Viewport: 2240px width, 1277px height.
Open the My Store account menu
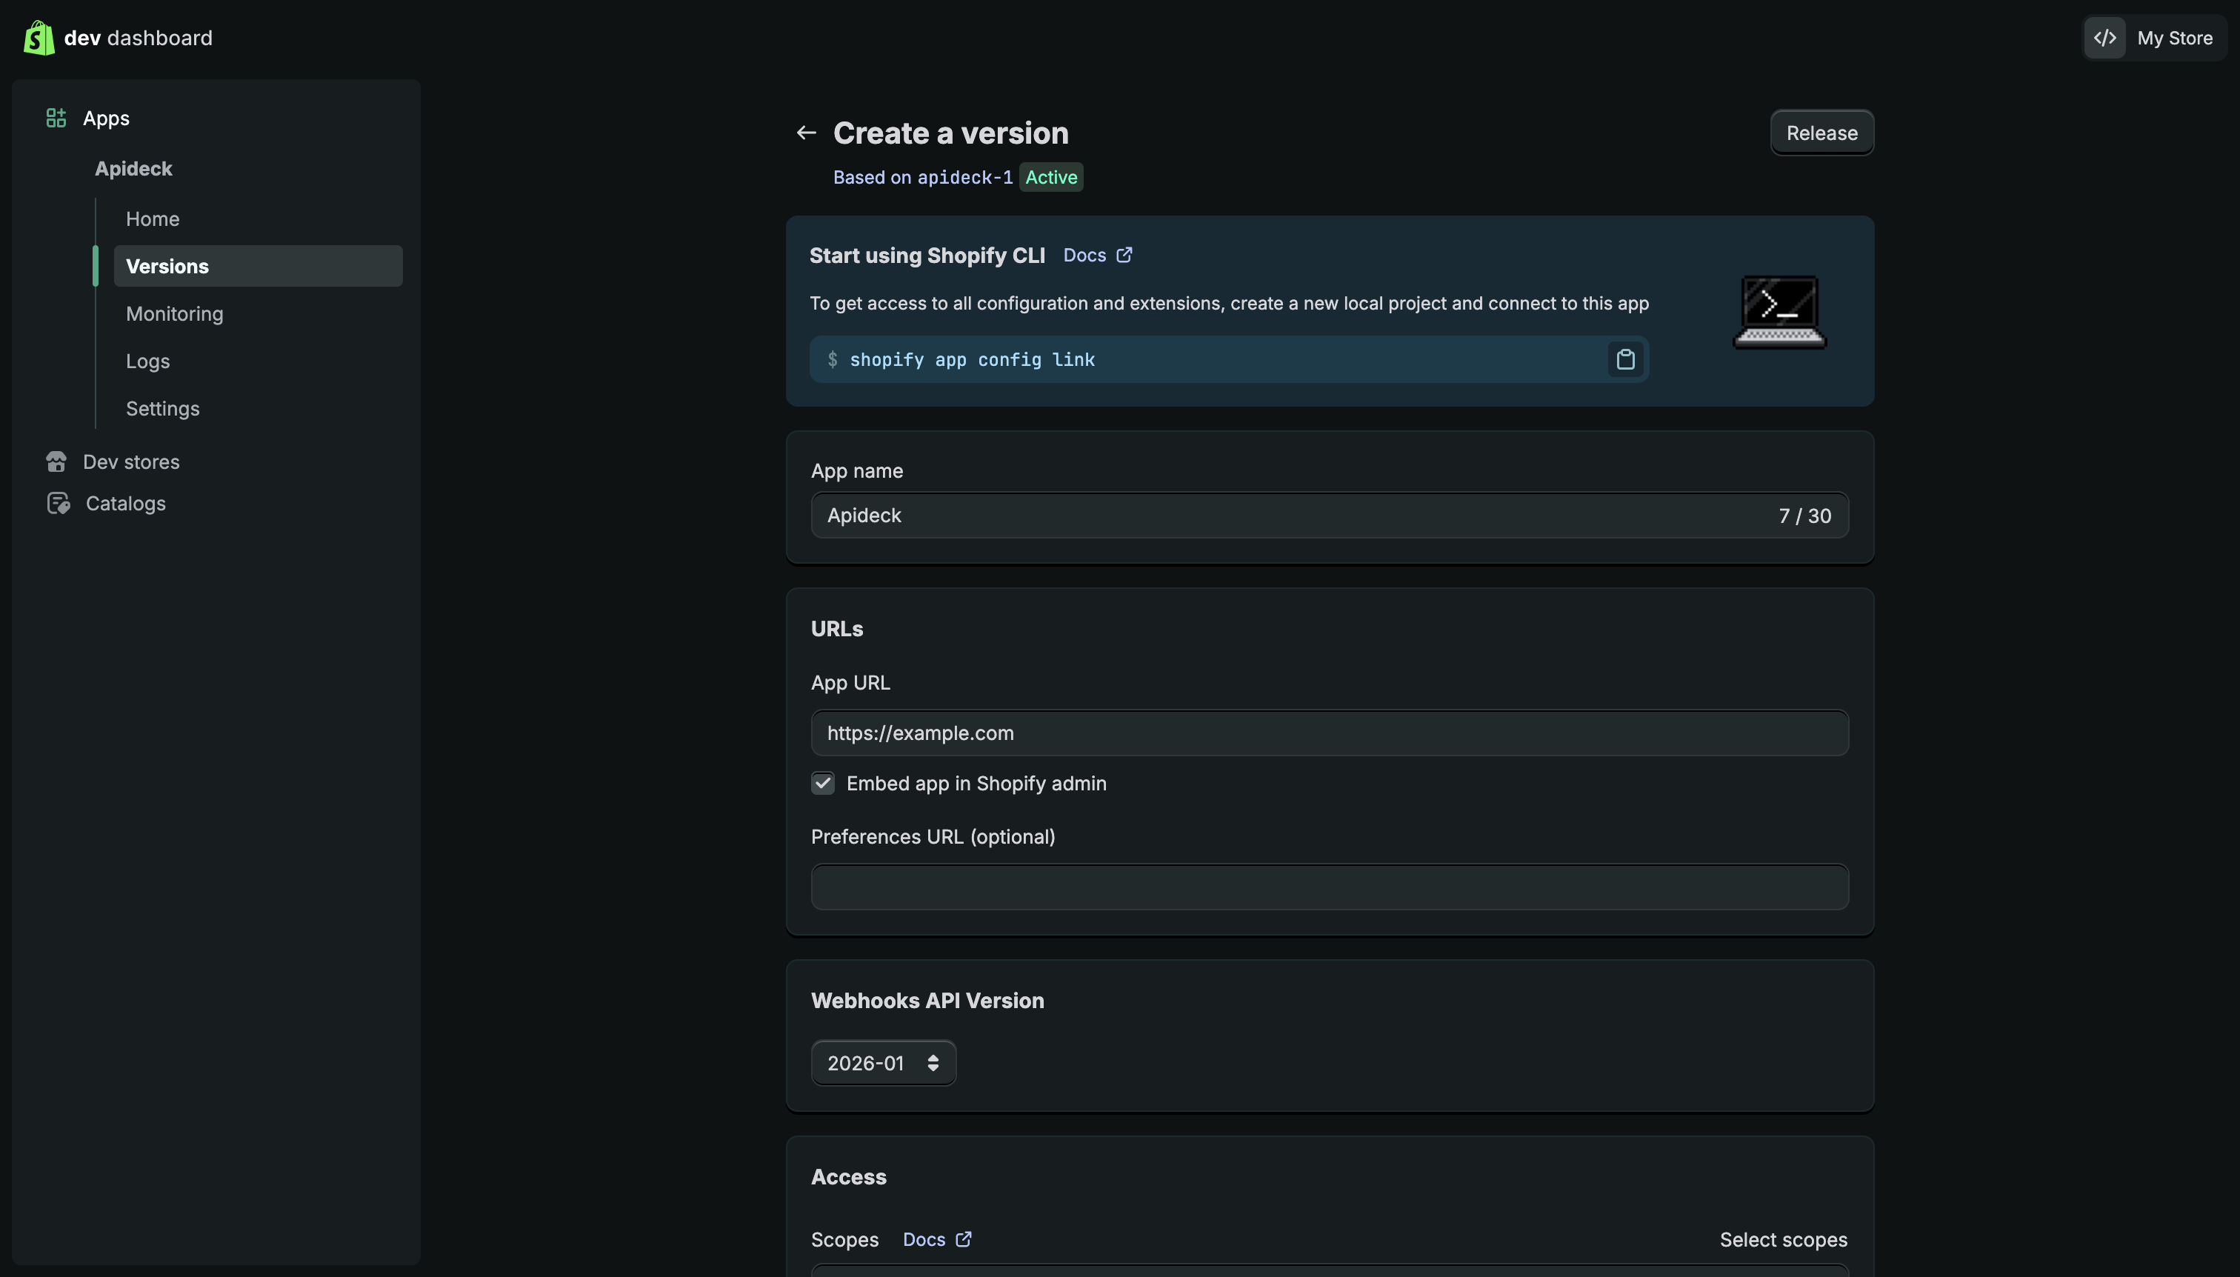(2173, 38)
